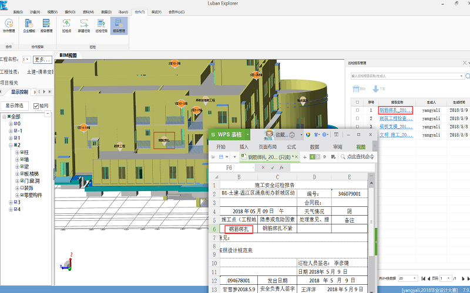Select 新建任务 in the ribbon

[84, 26]
